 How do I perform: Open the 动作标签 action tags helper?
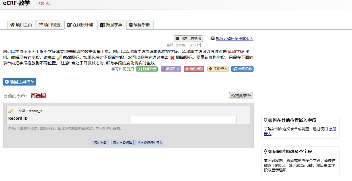(194, 69)
